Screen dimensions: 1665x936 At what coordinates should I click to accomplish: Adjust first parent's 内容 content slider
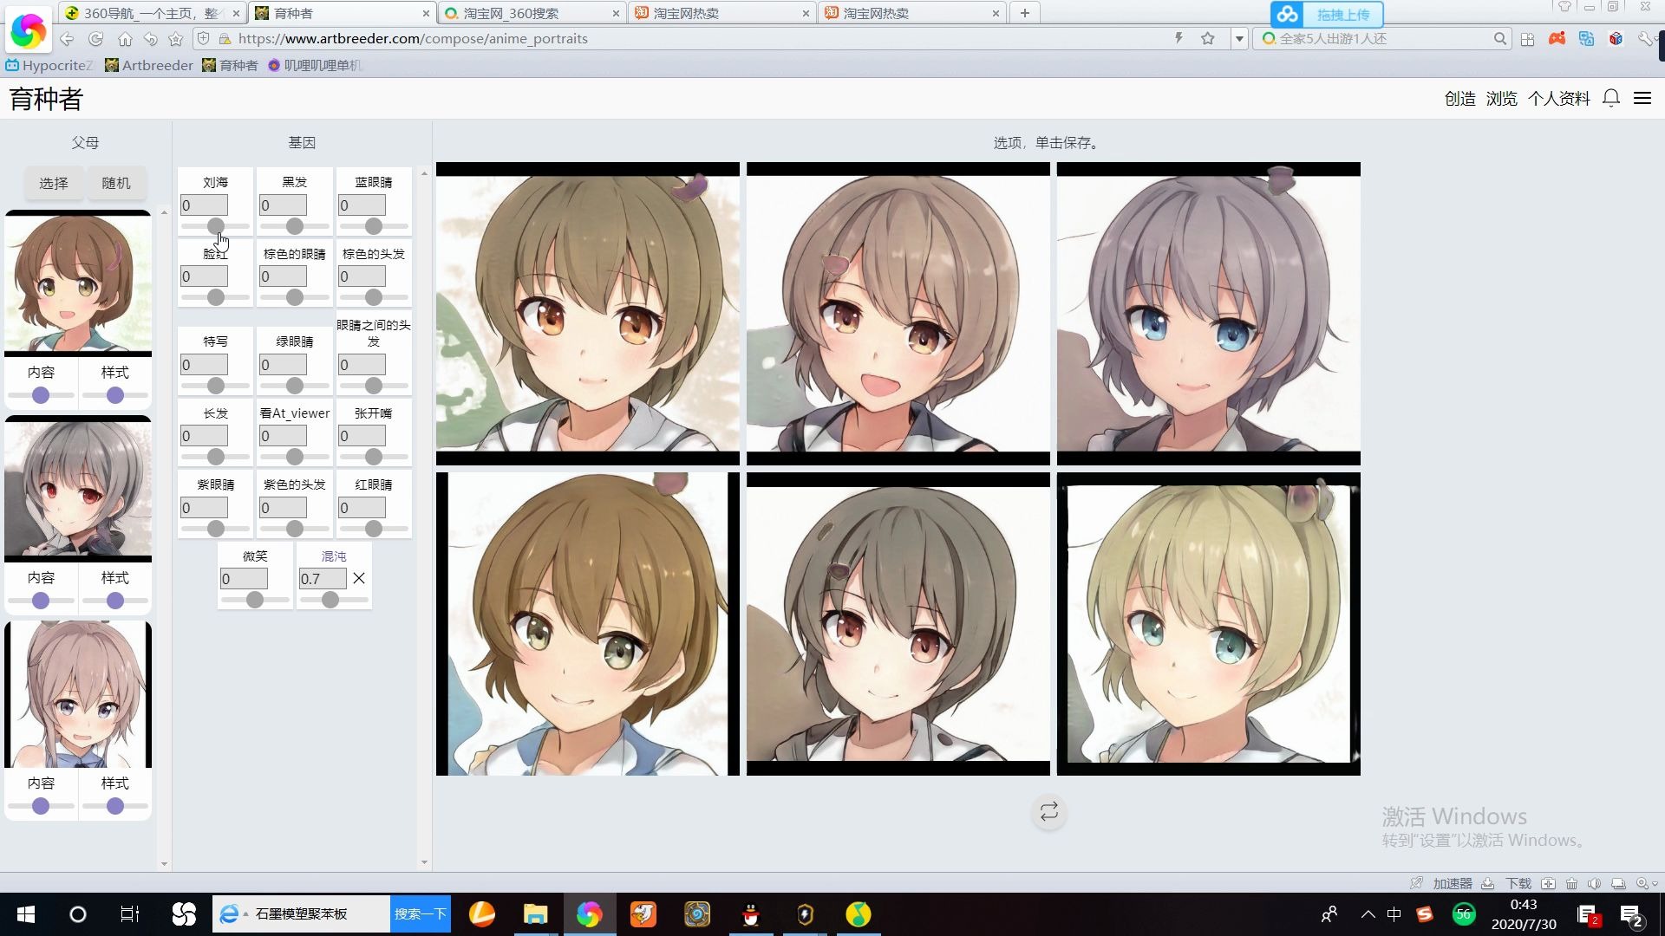[x=41, y=395]
